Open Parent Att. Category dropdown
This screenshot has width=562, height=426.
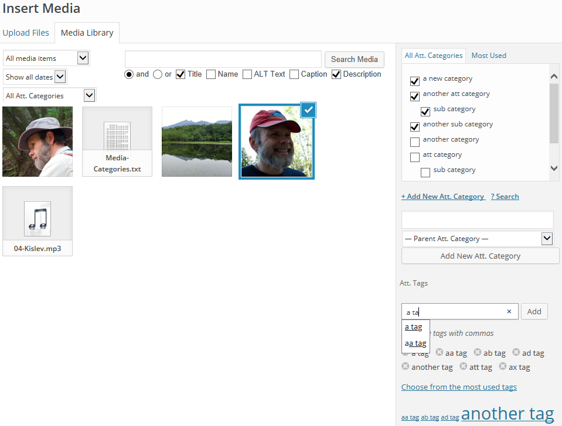click(478, 238)
